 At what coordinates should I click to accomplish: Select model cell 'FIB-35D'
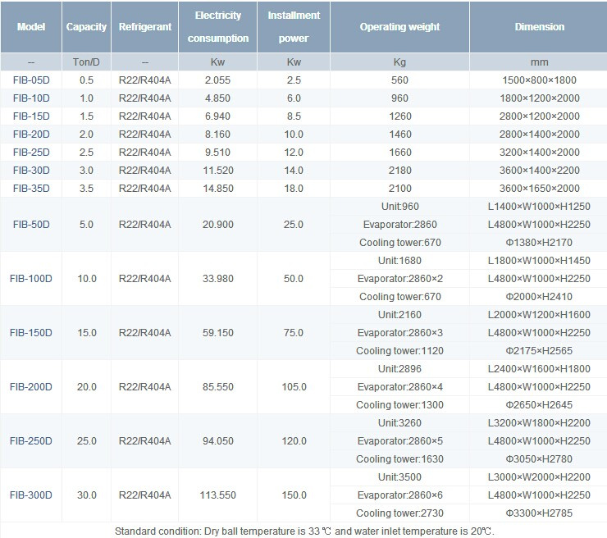31,189
